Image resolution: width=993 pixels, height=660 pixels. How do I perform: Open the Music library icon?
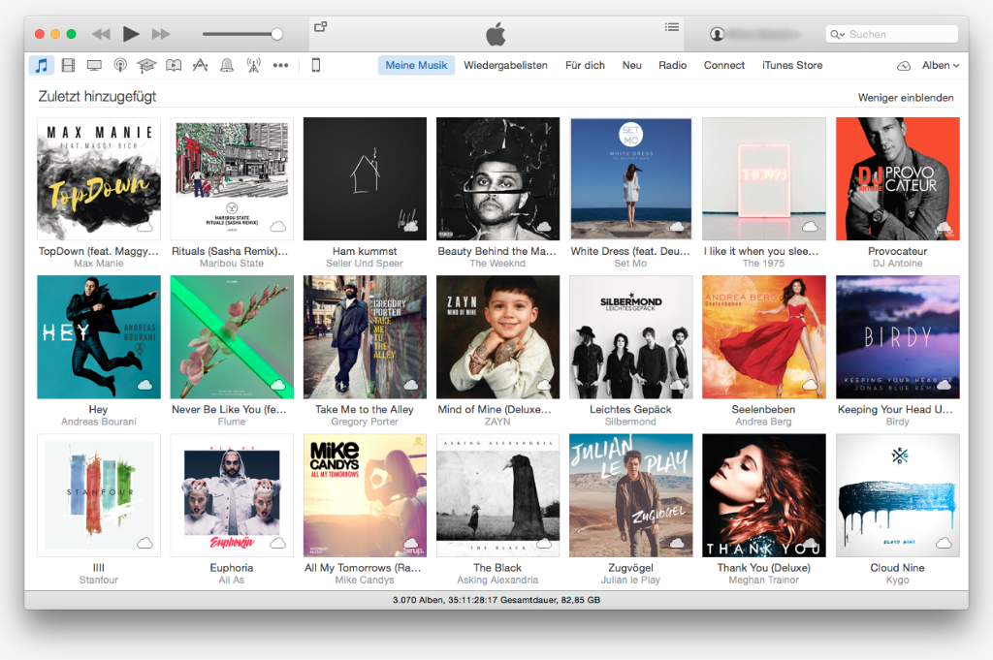(41, 66)
